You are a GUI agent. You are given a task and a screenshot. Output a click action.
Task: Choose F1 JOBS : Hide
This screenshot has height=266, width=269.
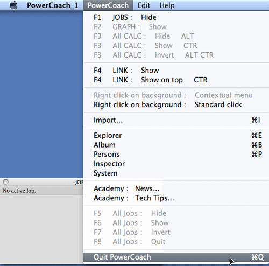(x=176, y=17)
